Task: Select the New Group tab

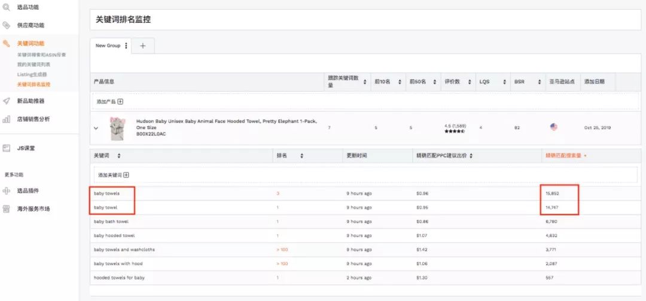Action: [x=108, y=46]
